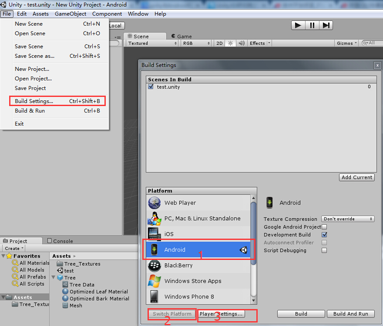Click platform list scrollbar thumb

[x=254, y=233]
